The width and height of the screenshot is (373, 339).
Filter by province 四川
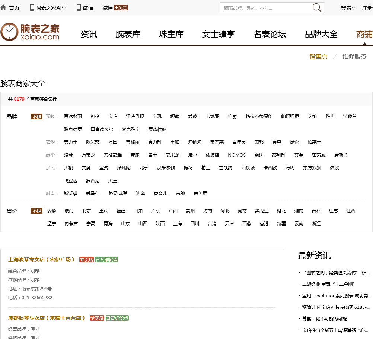[195, 224]
